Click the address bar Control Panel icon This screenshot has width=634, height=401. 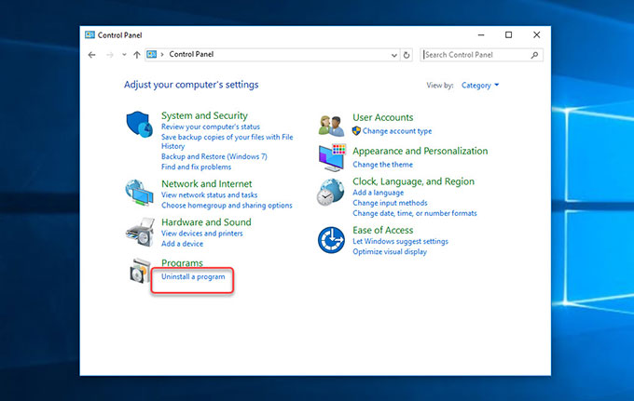[x=152, y=55]
